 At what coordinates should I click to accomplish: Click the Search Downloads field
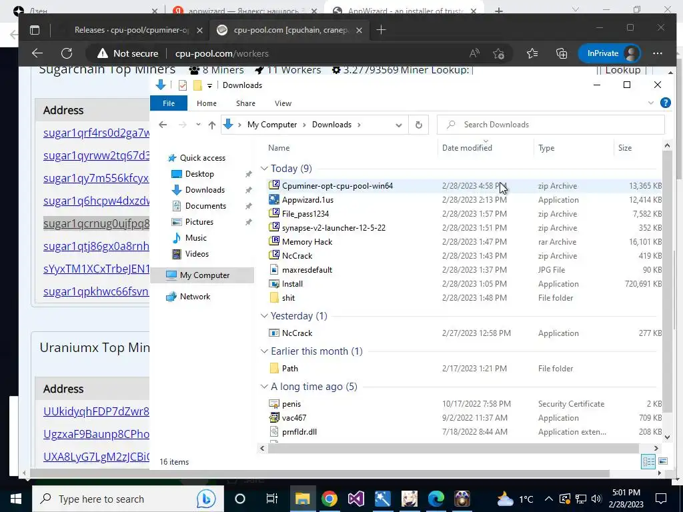pyautogui.click(x=550, y=125)
